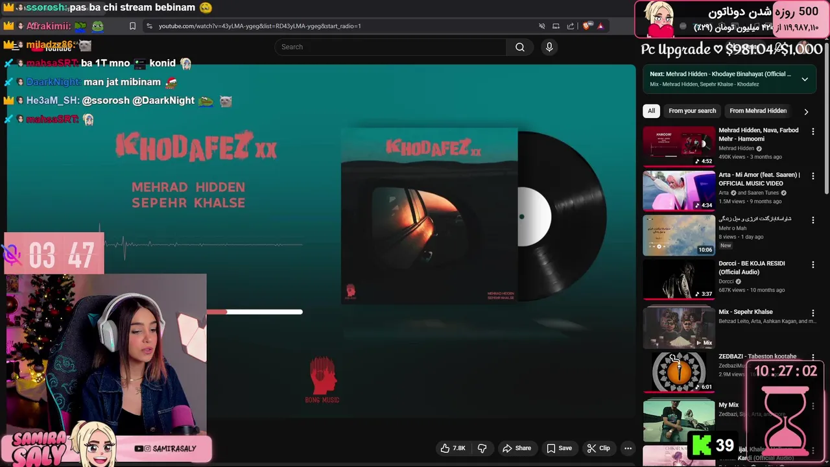The width and height of the screenshot is (830, 467).
Task: Select the From your search chip
Action: [x=692, y=111]
